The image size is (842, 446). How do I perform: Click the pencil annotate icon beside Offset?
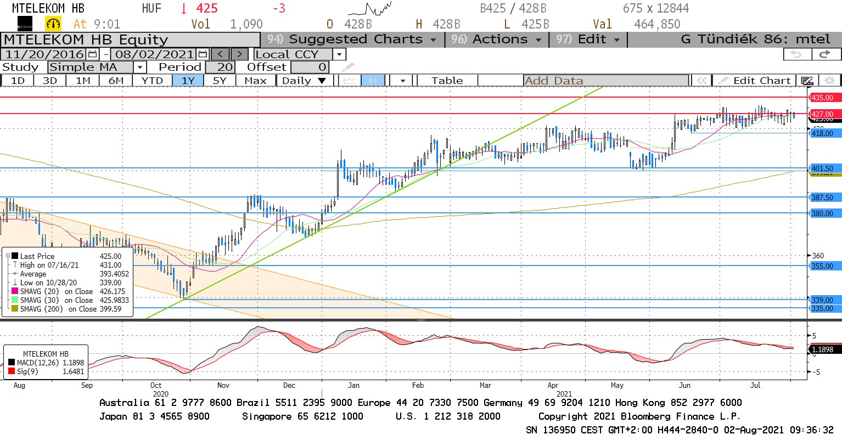tap(349, 67)
